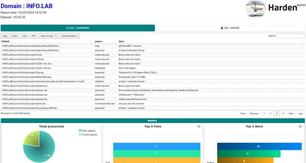306x163 pixels.
Task: Open the Top 5 Files chart menu icon
Action: 199,126
